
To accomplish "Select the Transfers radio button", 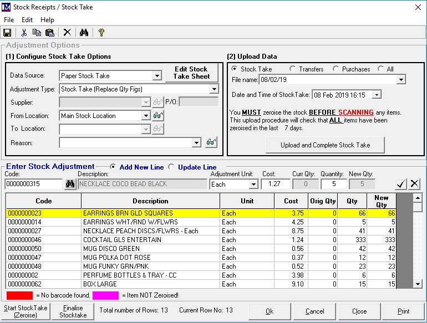I will pos(293,69).
